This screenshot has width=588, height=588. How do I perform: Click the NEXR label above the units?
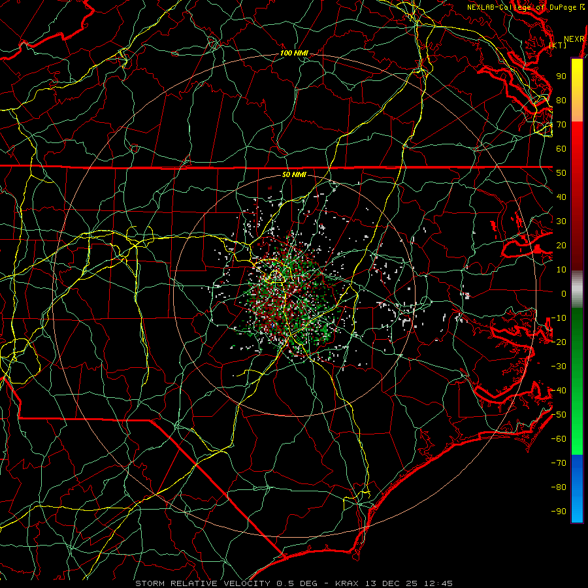[x=574, y=39]
